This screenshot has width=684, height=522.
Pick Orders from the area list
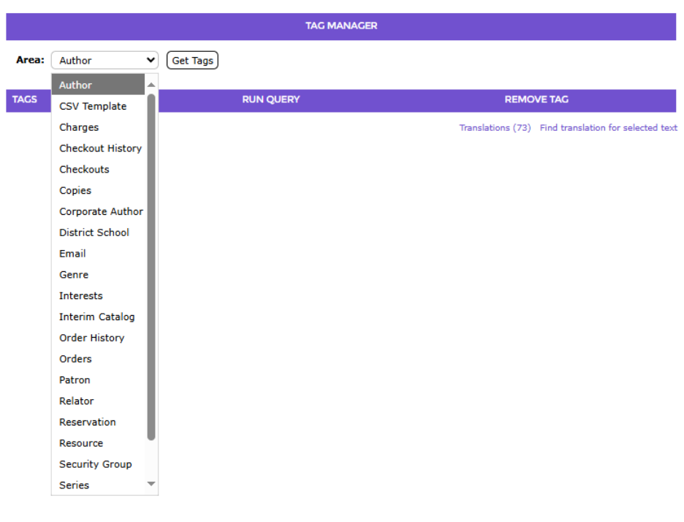98,359
